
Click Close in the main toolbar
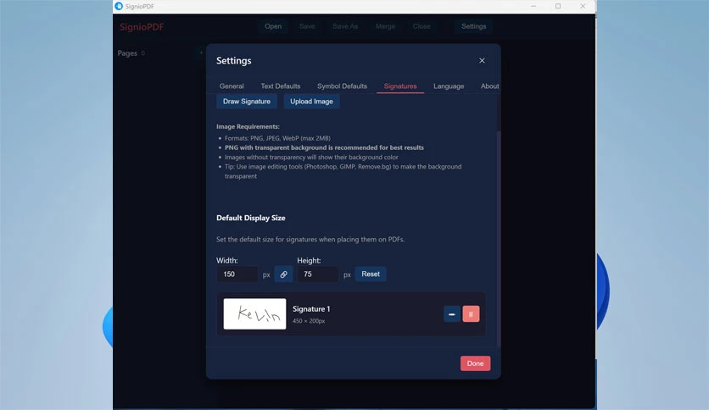[x=421, y=26]
